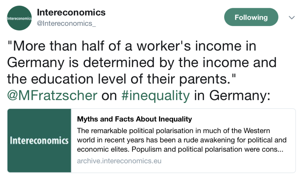Click the downward caret beside Following

[x=291, y=18]
